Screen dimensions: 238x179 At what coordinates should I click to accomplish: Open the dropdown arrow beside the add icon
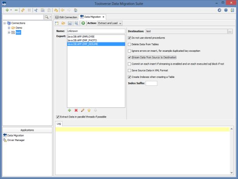tap(11, 10)
